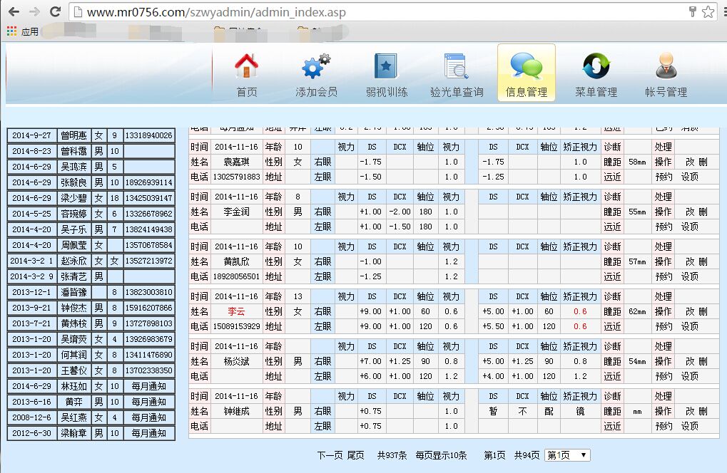Image resolution: width=727 pixels, height=473 pixels.
Task: Select phone 15089153929 in record
Action: [x=236, y=326]
